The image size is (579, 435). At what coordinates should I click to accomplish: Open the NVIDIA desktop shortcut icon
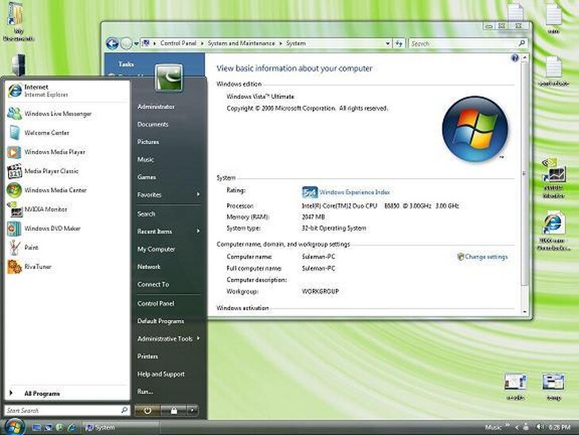click(x=554, y=172)
